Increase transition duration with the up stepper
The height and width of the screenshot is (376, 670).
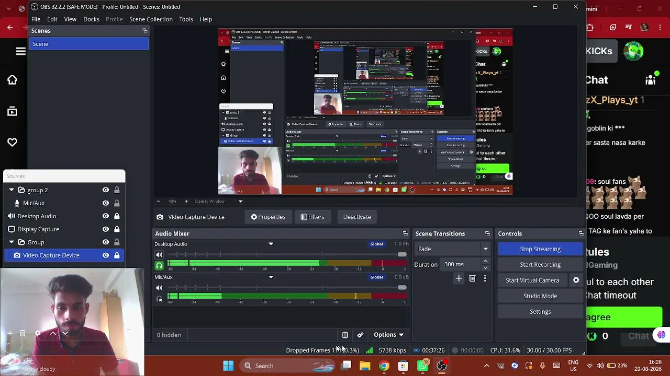[x=485, y=261]
